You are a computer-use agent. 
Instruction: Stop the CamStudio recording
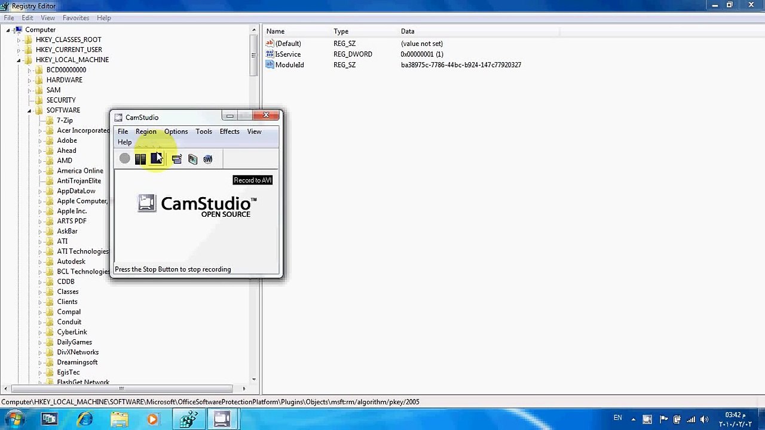pos(156,158)
